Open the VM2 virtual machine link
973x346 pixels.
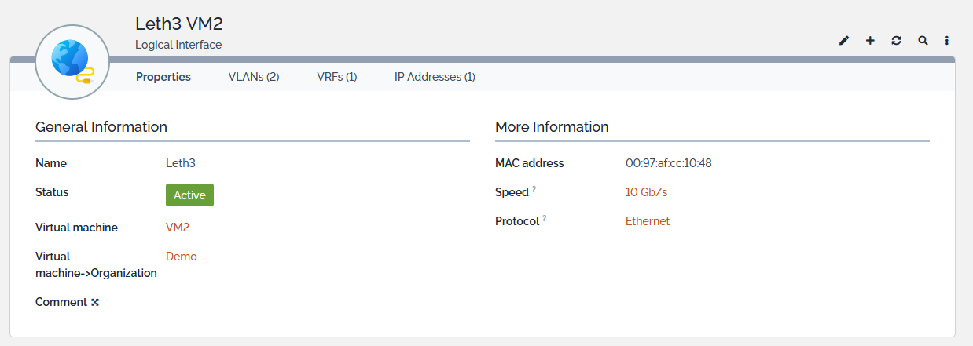point(178,228)
